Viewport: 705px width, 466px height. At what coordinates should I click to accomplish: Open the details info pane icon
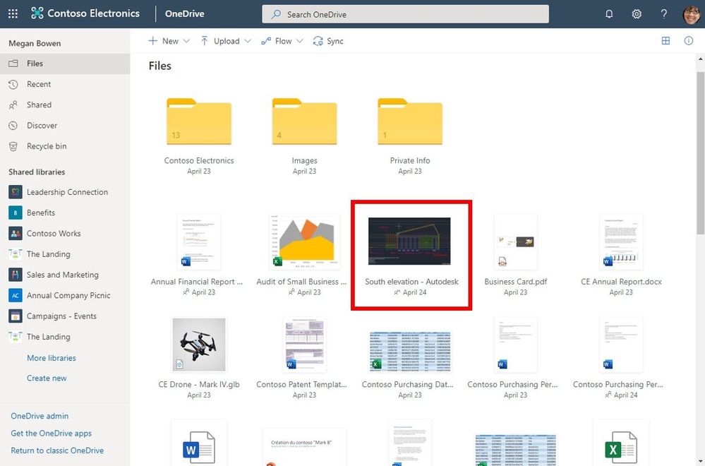tap(688, 41)
